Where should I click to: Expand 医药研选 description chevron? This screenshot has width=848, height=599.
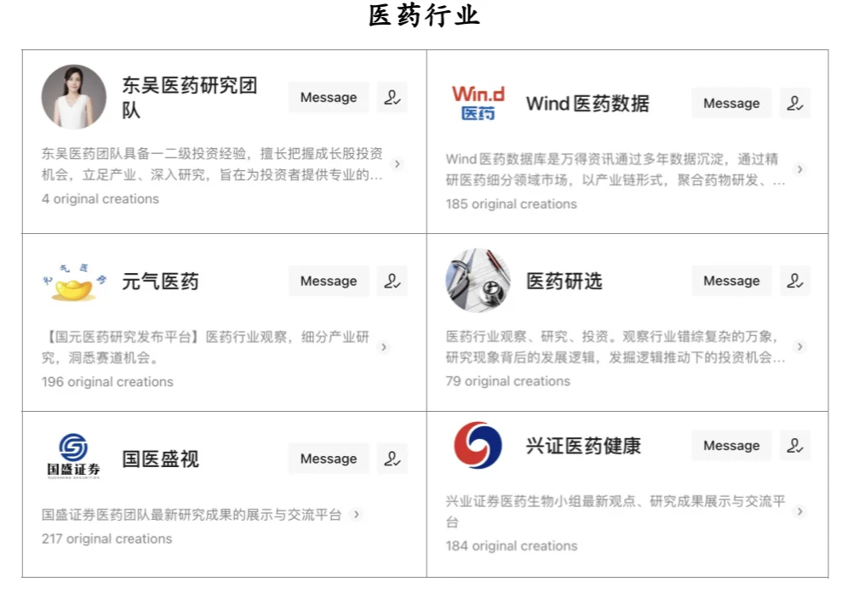(799, 346)
